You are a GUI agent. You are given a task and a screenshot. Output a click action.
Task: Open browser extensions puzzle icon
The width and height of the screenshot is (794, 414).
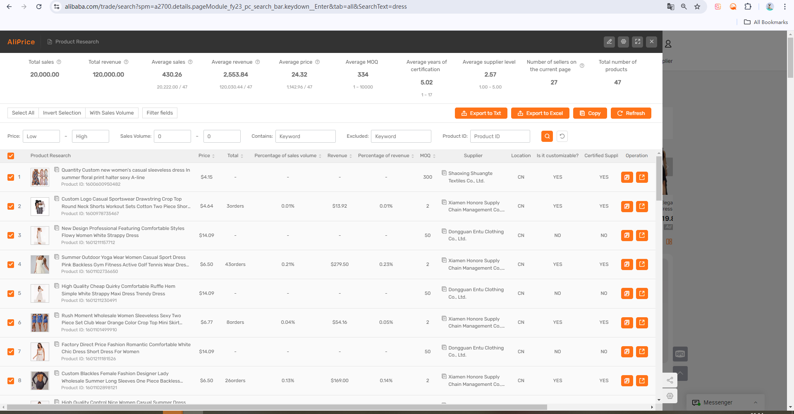[748, 7]
